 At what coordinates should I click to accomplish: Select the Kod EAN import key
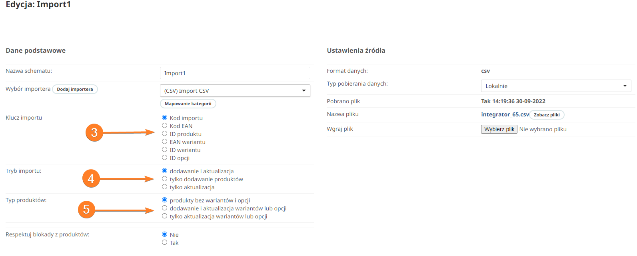(x=164, y=126)
